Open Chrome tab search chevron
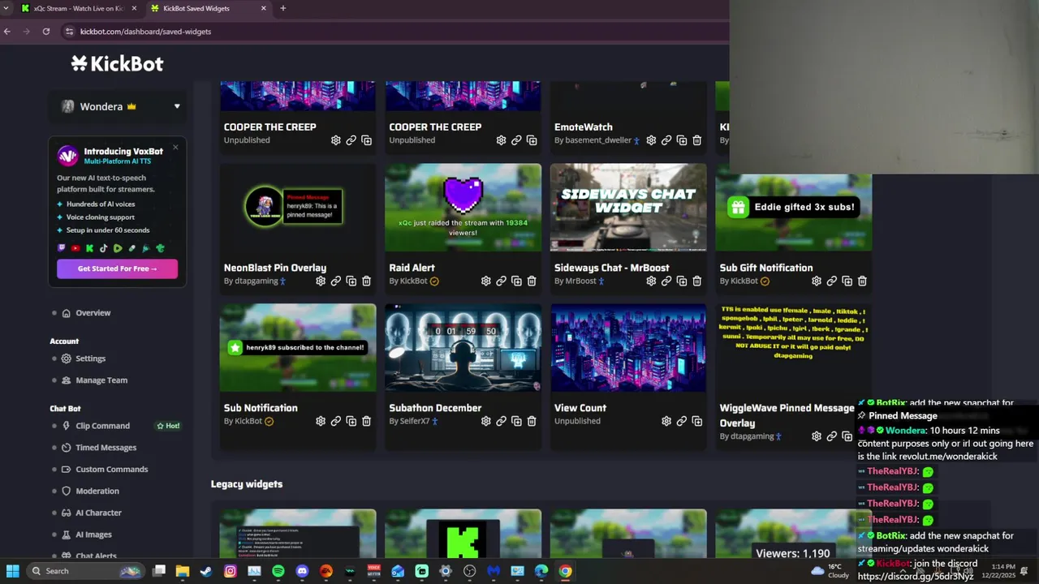The height and width of the screenshot is (584, 1039). click(6, 8)
